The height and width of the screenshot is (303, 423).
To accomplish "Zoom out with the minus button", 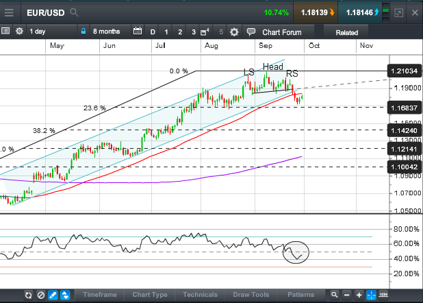I will click(346, 295).
